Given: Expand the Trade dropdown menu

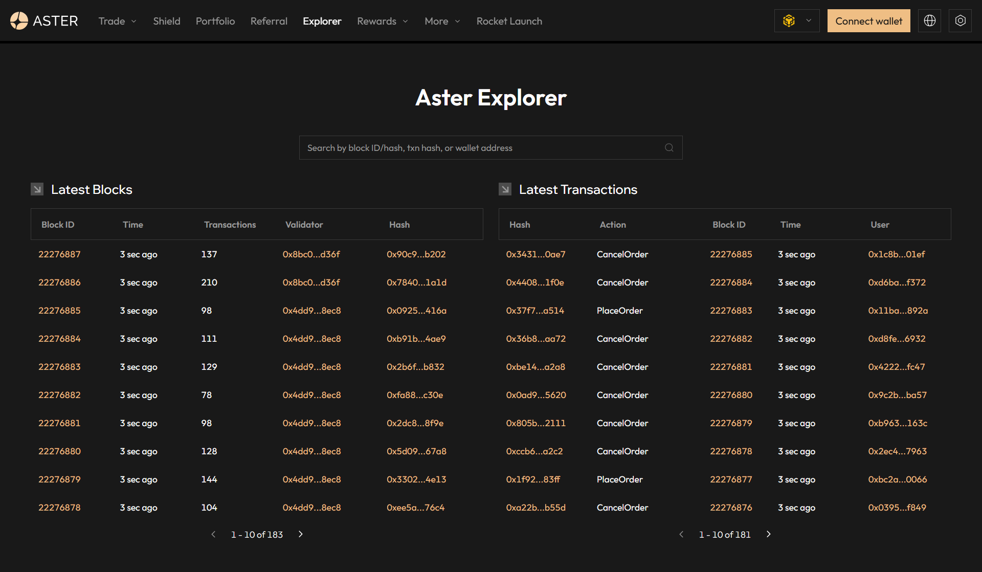Looking at the screenshot, I should [117, 21].
